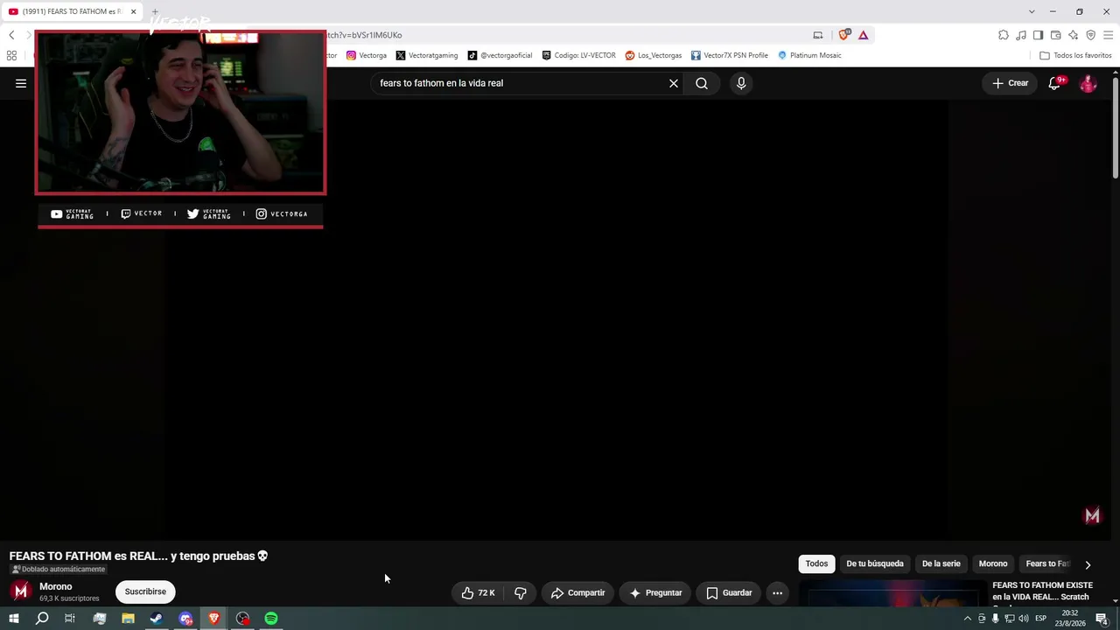Open the Brave Shields icon

coord(843,35)
